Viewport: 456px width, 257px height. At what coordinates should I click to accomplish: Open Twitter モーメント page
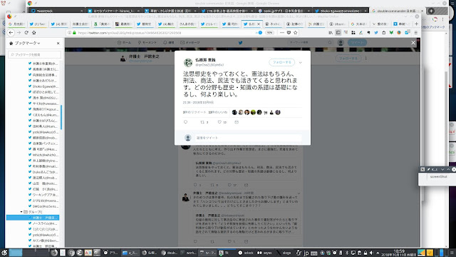pyautogui.click(x=147, y=43)
